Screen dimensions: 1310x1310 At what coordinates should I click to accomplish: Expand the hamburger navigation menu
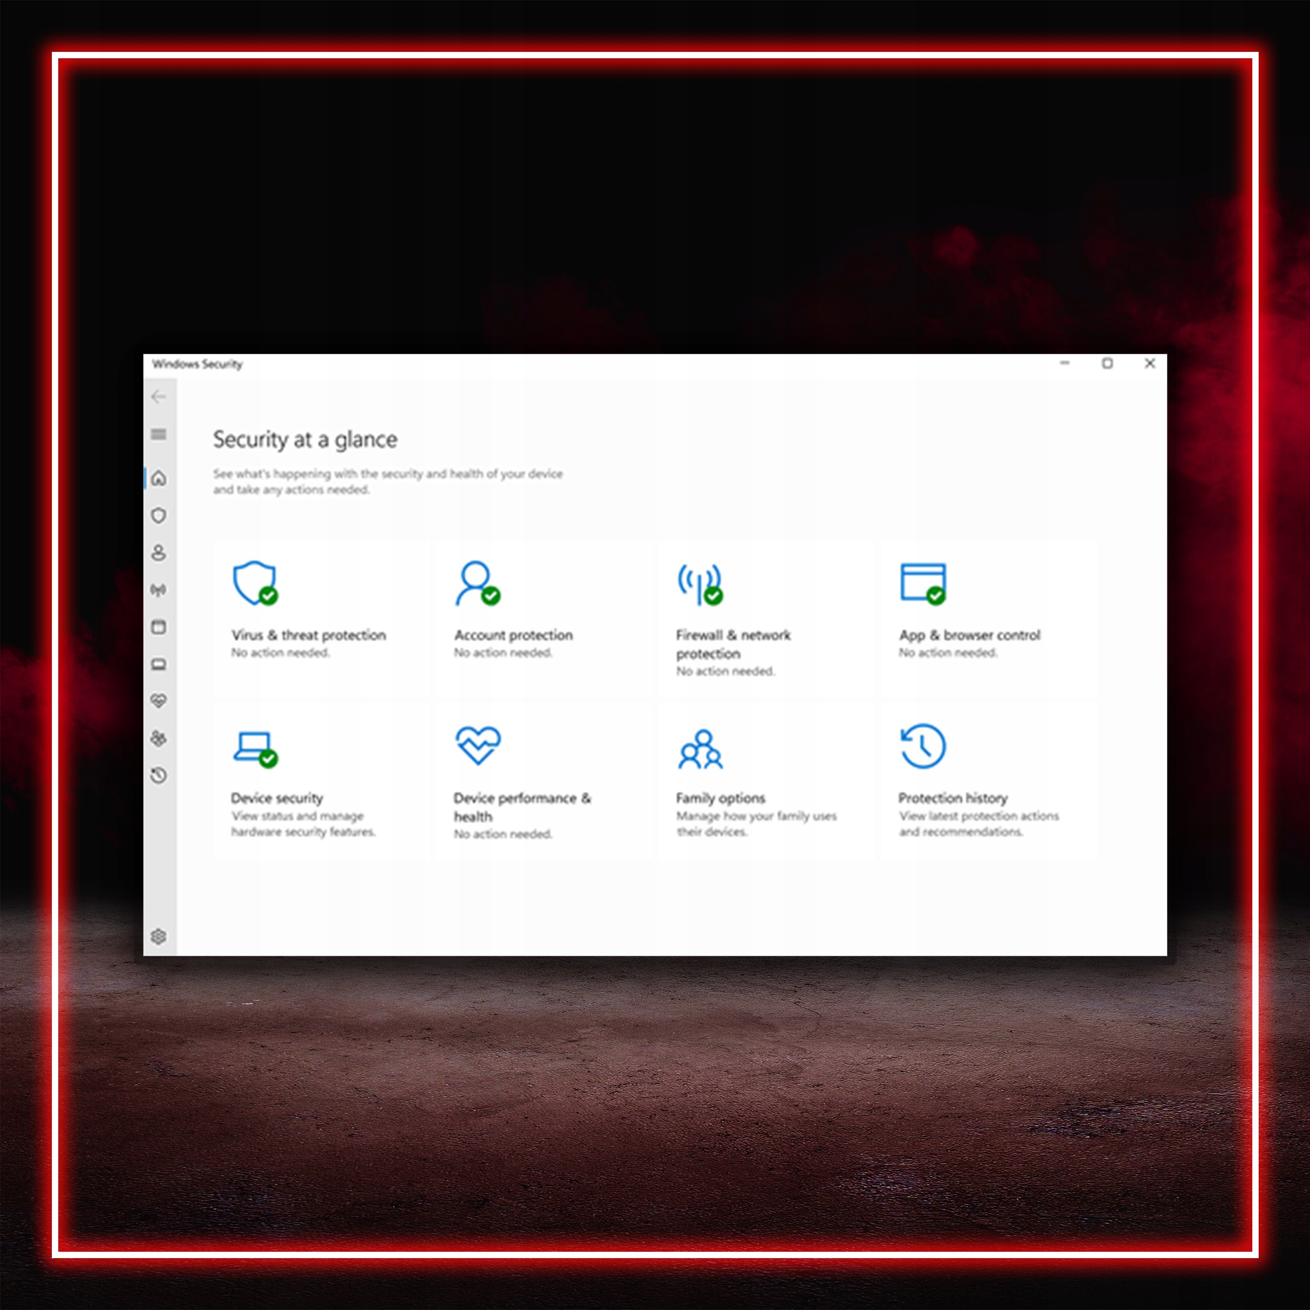point(159,434)
